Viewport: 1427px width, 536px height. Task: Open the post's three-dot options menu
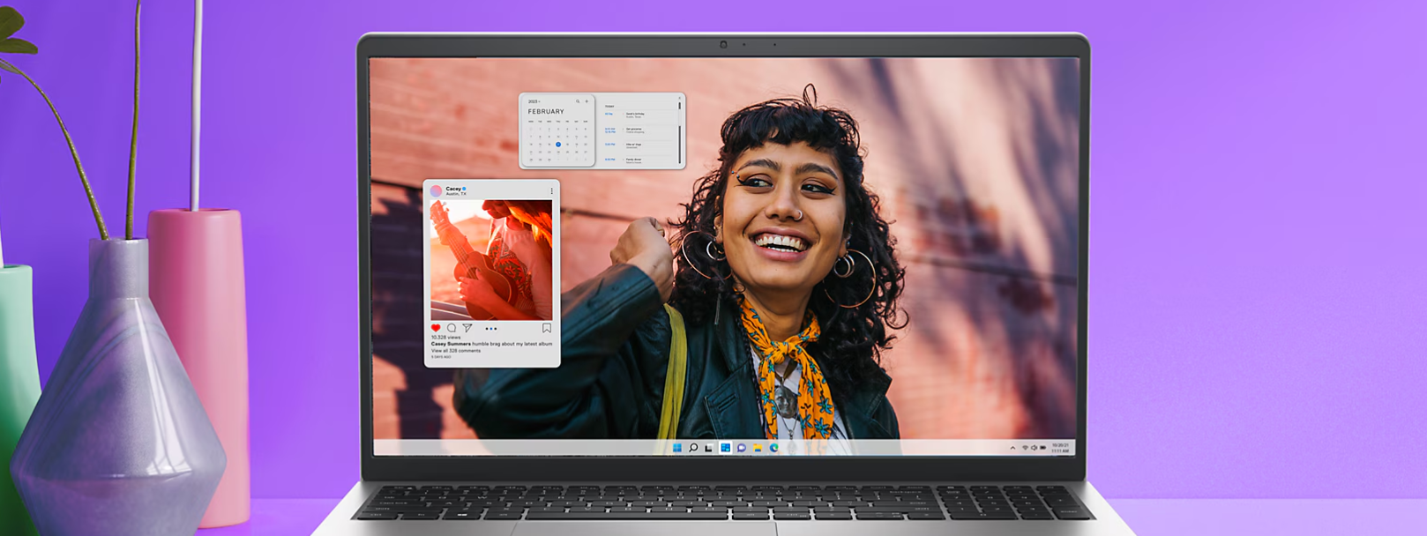point(552,190)
